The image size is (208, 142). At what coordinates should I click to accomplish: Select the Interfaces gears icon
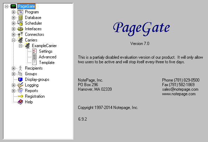20,29
